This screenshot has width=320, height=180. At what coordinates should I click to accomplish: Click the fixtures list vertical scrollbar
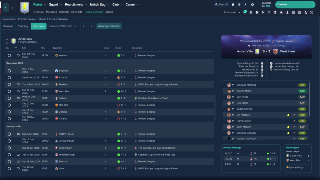pyautogui.click(x=214, y=108)
